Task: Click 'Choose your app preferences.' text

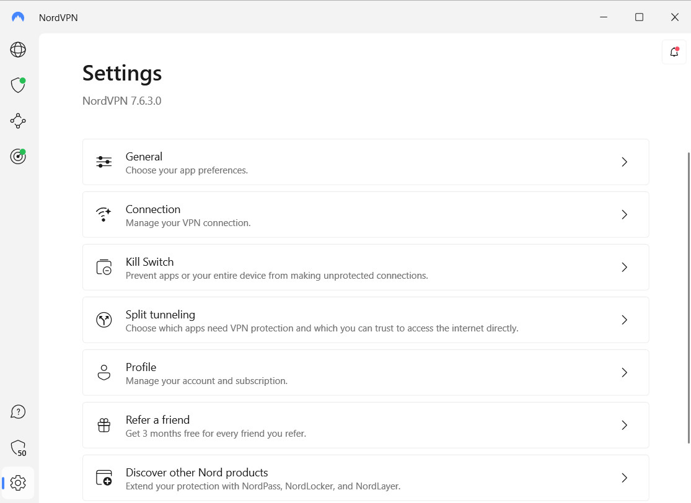Action: pos(187,170)
